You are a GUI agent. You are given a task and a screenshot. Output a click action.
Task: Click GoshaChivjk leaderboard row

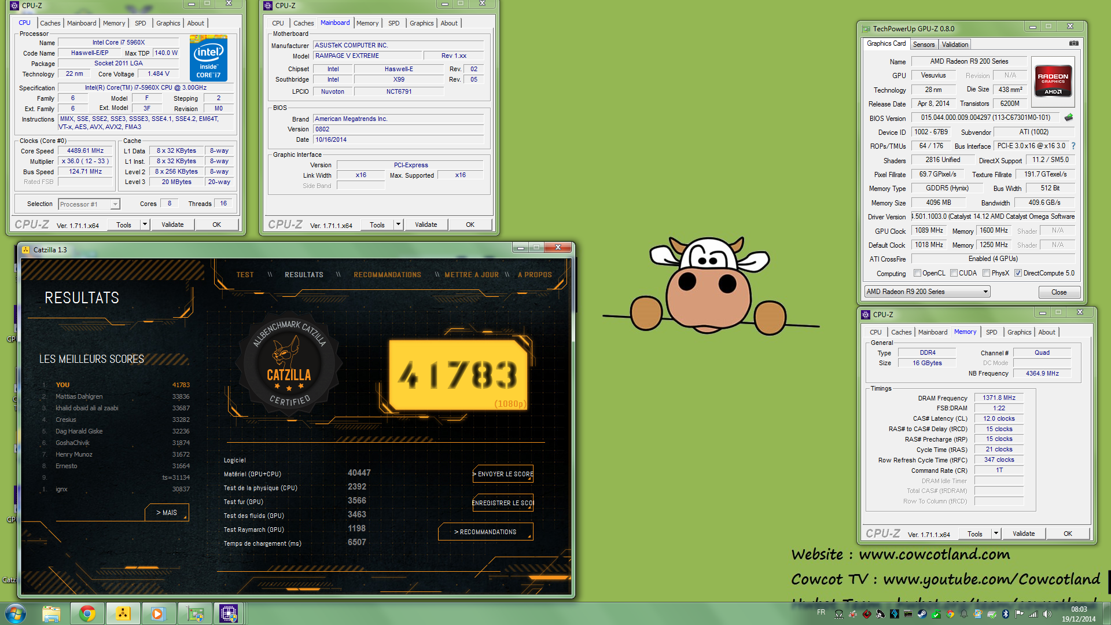(116, 443)
